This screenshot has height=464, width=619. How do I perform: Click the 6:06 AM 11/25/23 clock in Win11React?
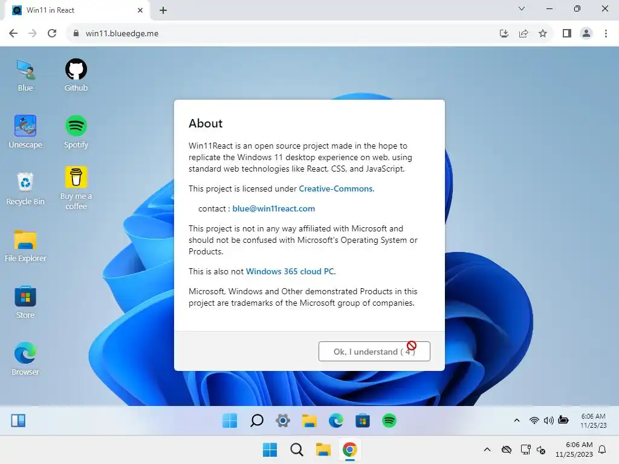594,420
